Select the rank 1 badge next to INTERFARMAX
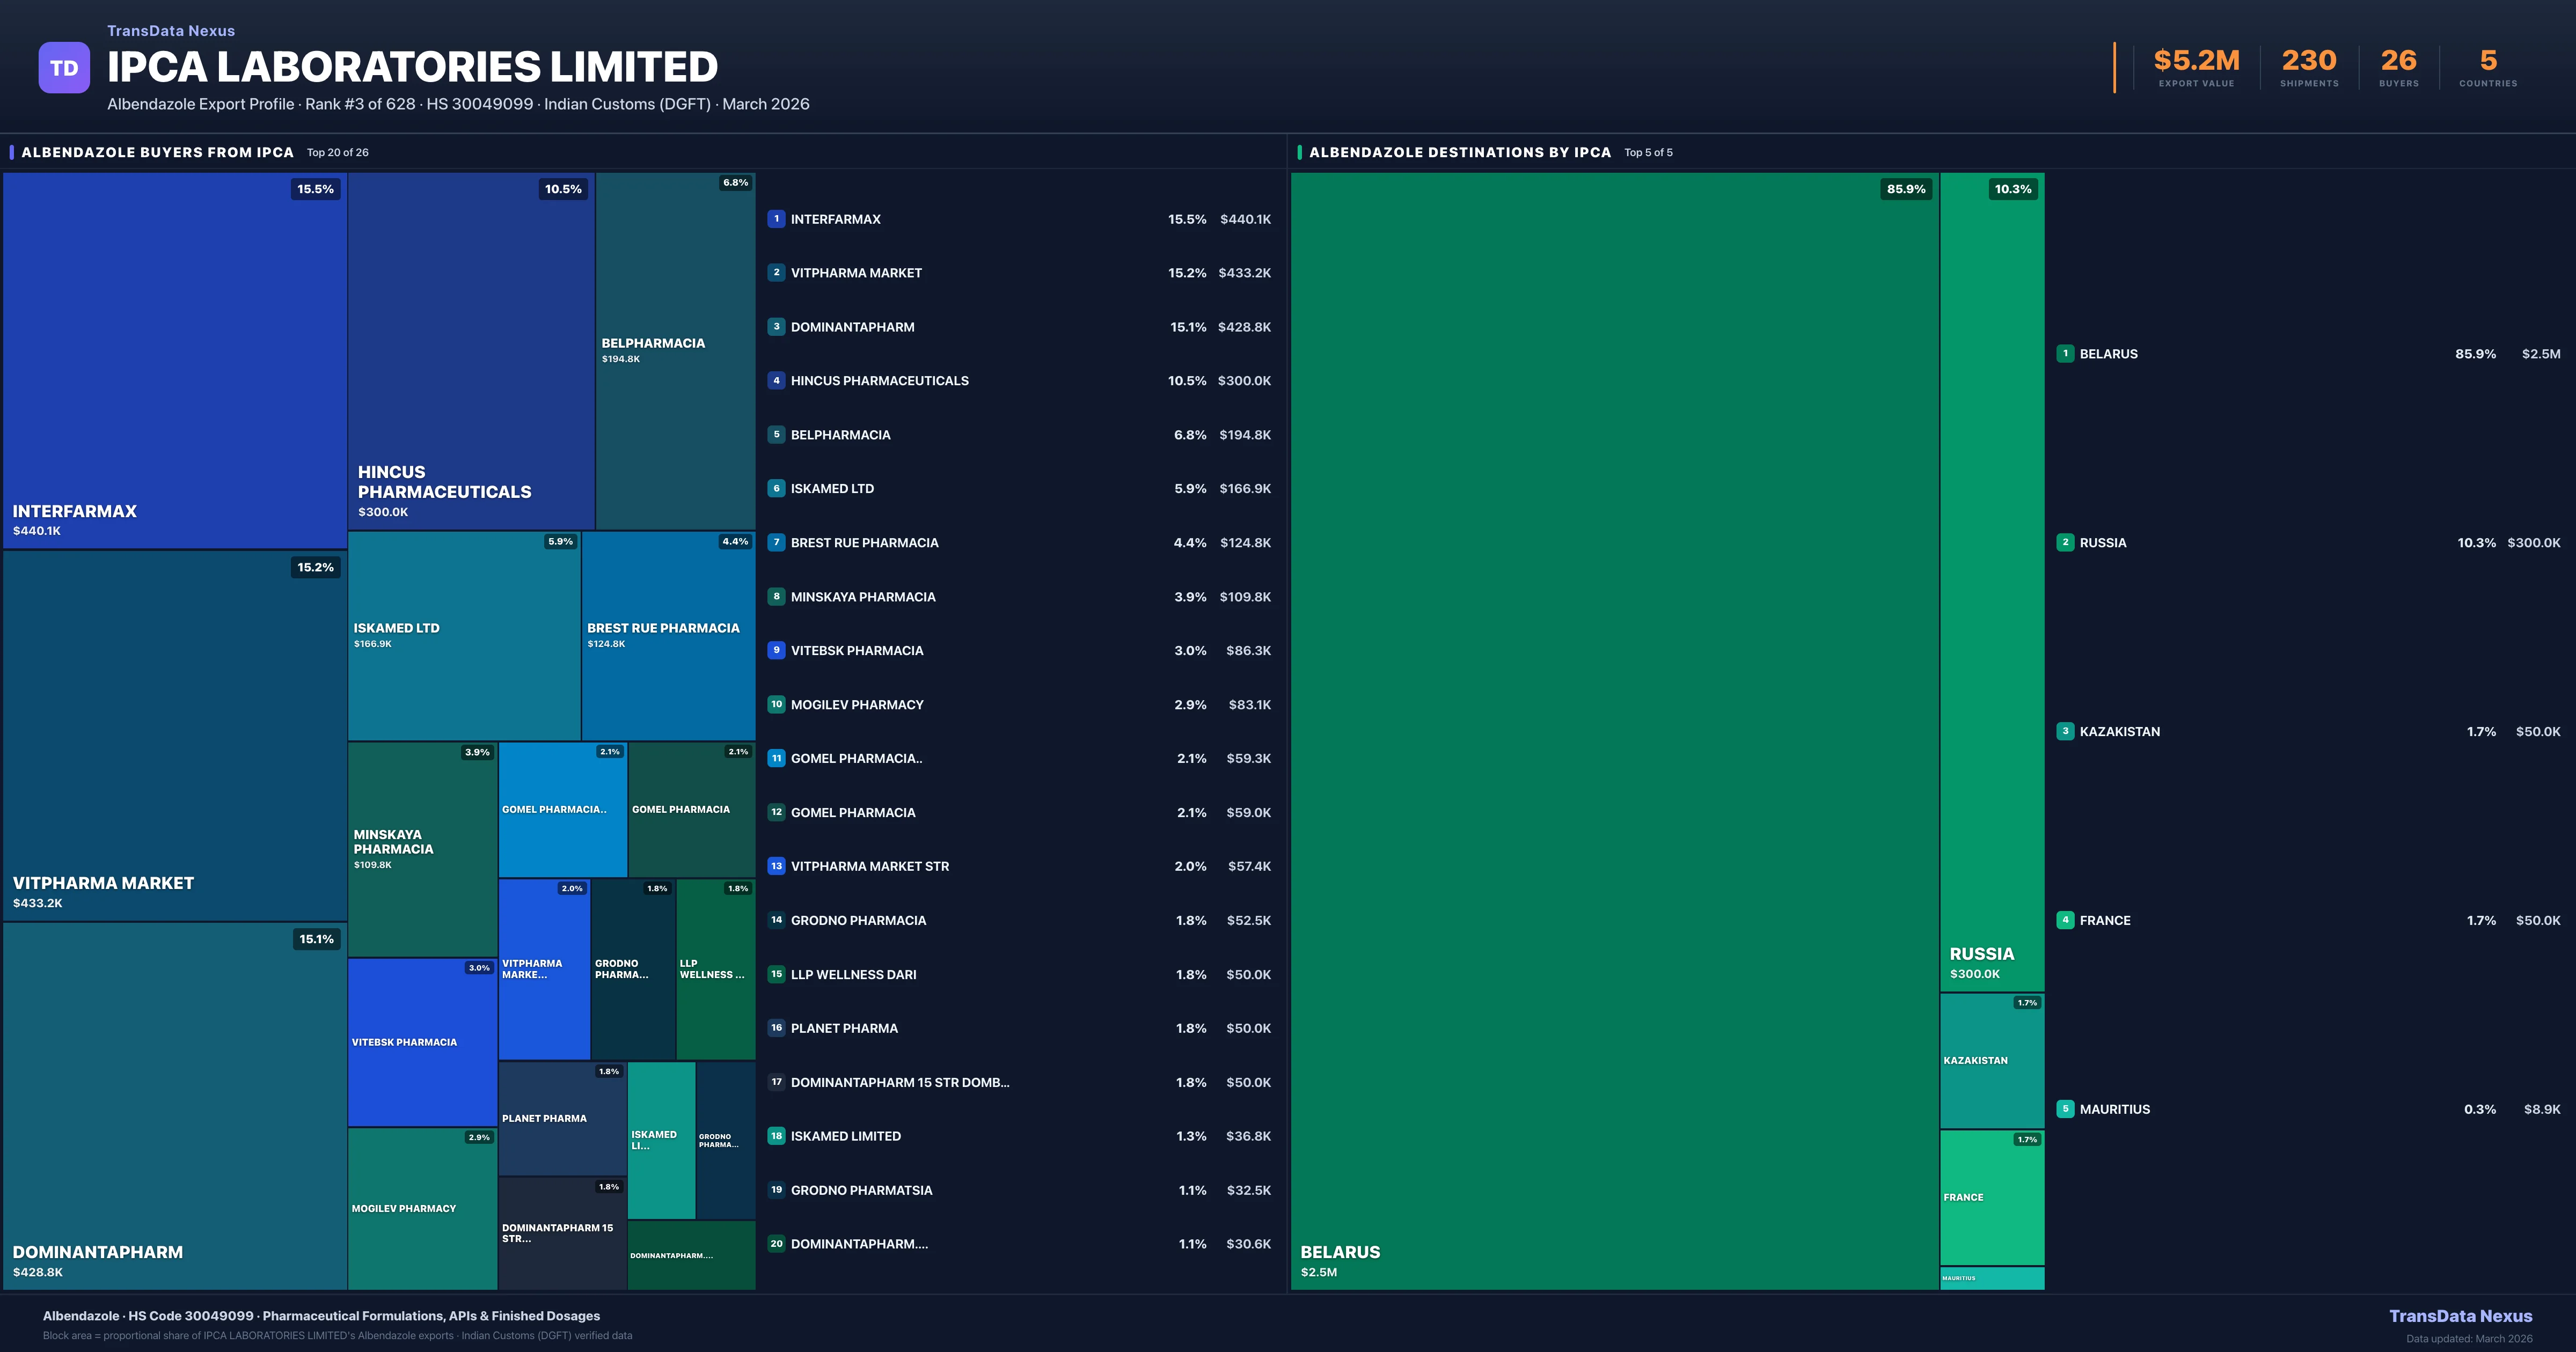 [776, 218]
